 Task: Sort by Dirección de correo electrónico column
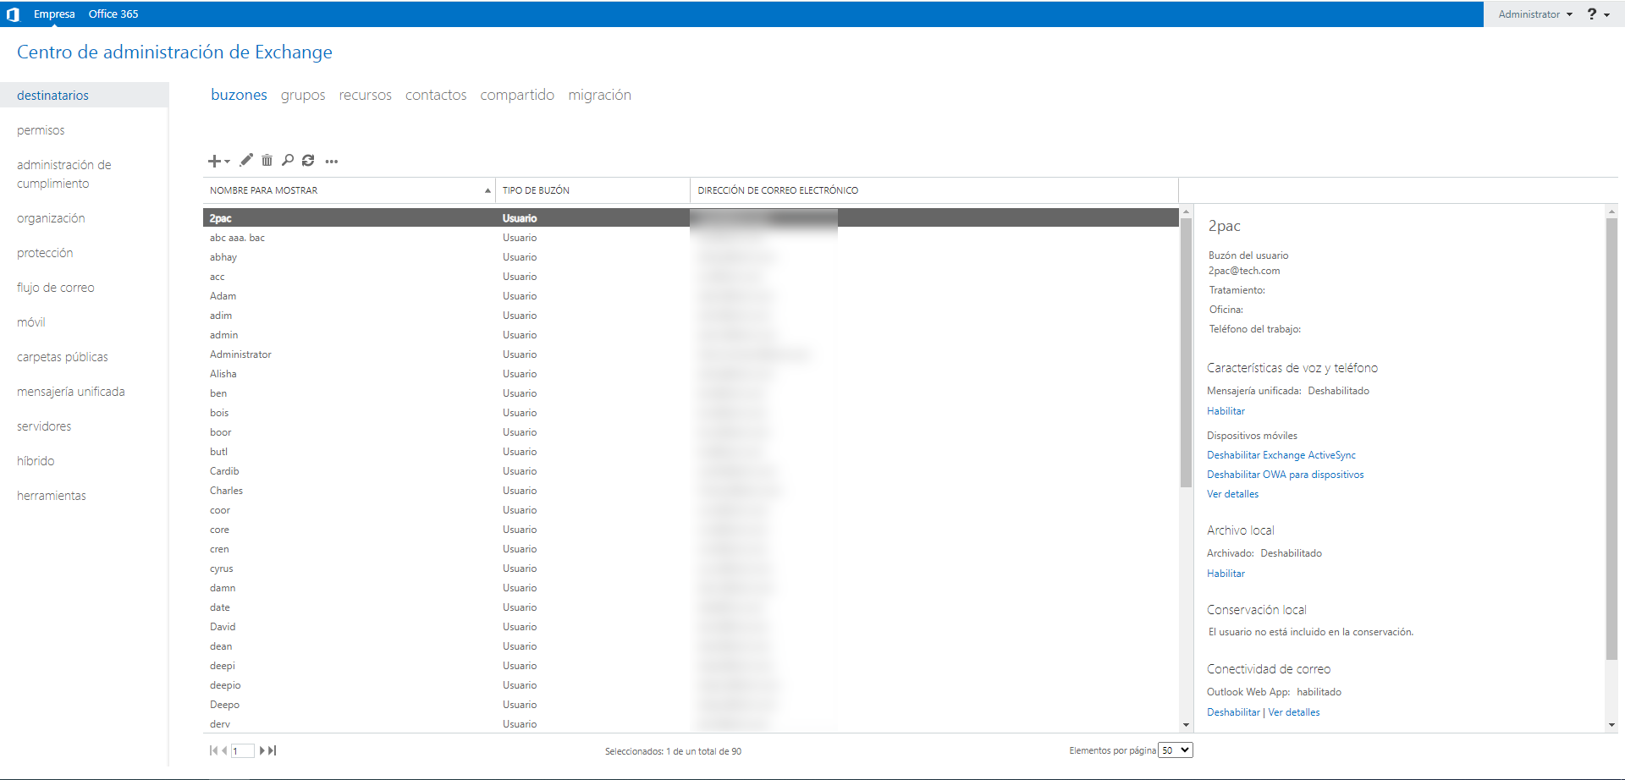pos(934,190)
